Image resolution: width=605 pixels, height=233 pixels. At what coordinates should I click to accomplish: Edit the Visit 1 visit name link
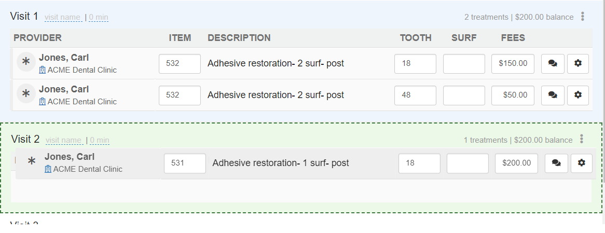(63, 17)
